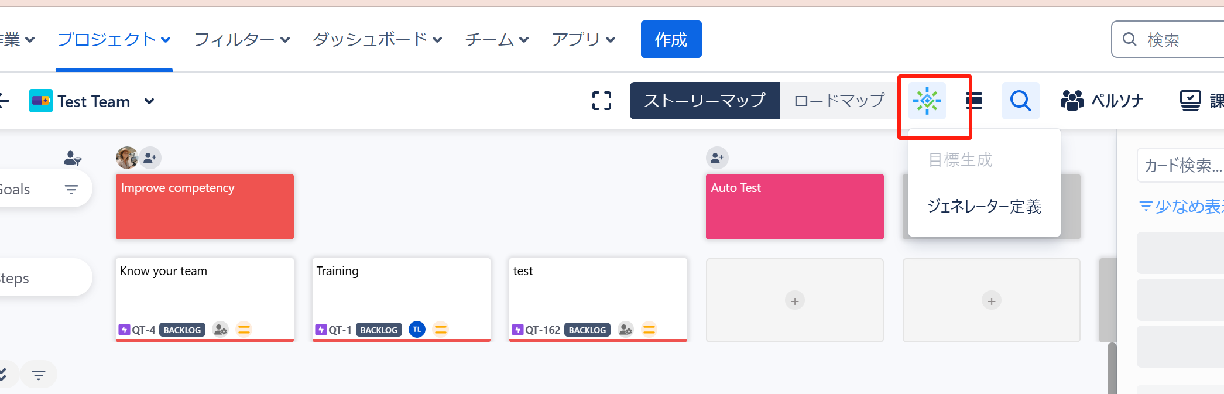
Task: Select ジェネレーター定義 menu item
Action: pyautogui.click(x=984, y=207)
